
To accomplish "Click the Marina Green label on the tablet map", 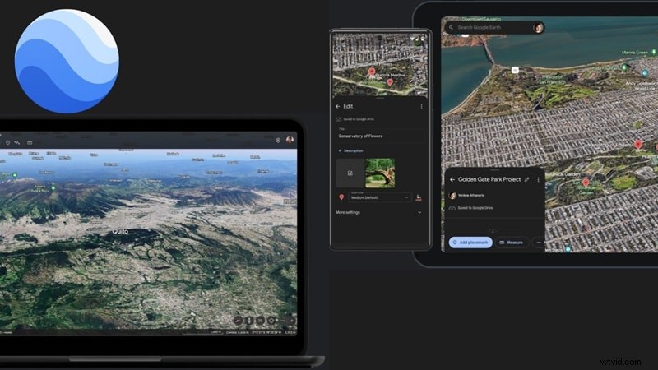I will tap(634, 53).
